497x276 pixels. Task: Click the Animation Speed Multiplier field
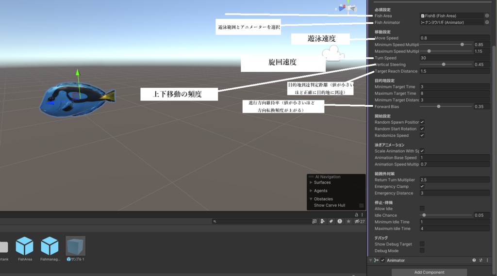[x=455, y=164]
